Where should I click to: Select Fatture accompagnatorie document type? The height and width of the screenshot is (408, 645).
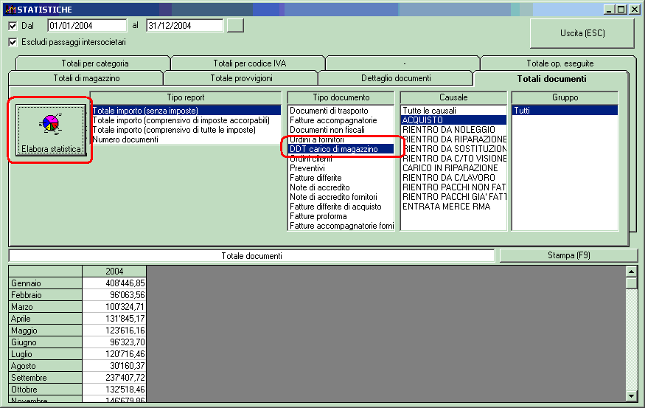[341, 120]
